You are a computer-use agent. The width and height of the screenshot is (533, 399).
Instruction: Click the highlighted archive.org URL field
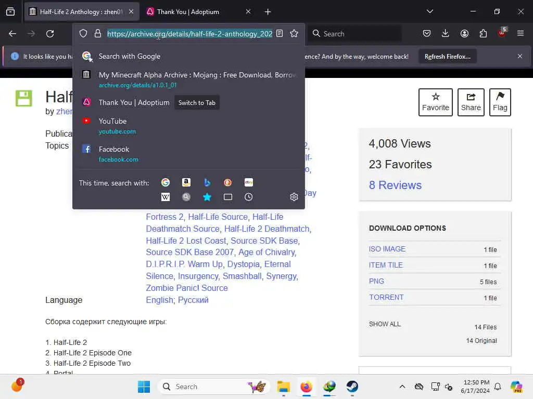click(x=189, y=34)
